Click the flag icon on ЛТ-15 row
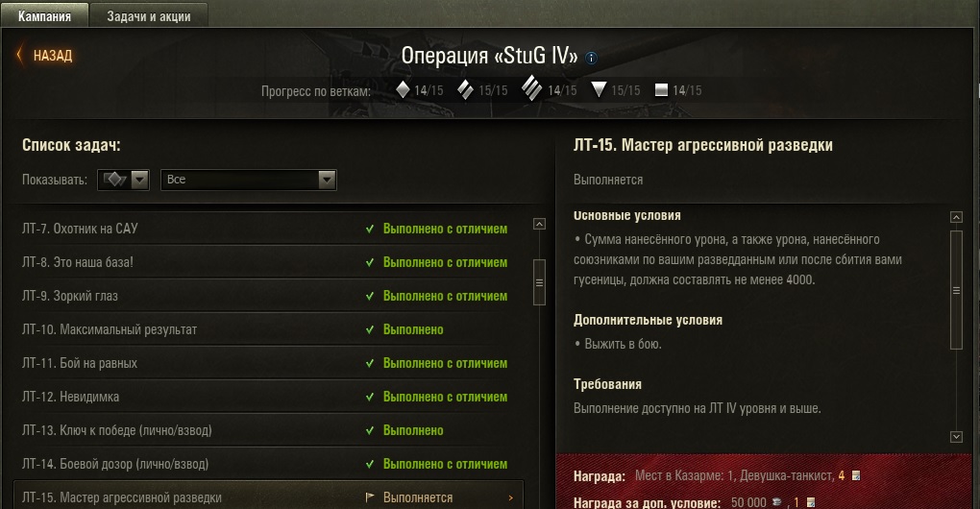 369,497
